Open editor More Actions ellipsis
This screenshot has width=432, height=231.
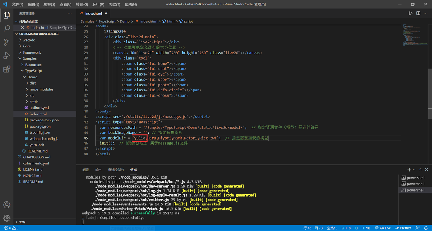[426, 13]
